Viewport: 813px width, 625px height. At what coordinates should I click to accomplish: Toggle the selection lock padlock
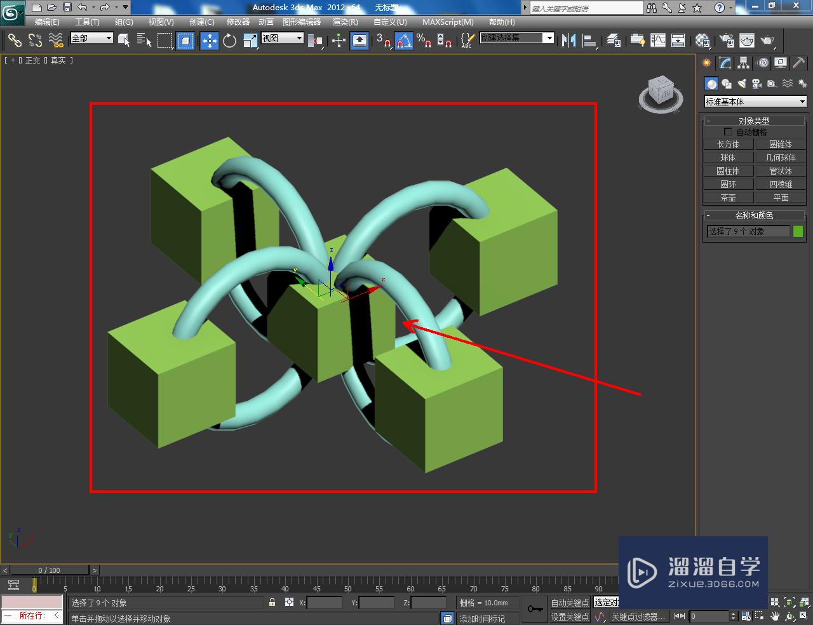(x=272, y=602)
